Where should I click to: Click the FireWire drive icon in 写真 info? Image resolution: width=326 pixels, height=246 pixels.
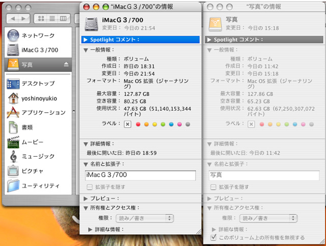pyautogui.click(x=215, y=24)
